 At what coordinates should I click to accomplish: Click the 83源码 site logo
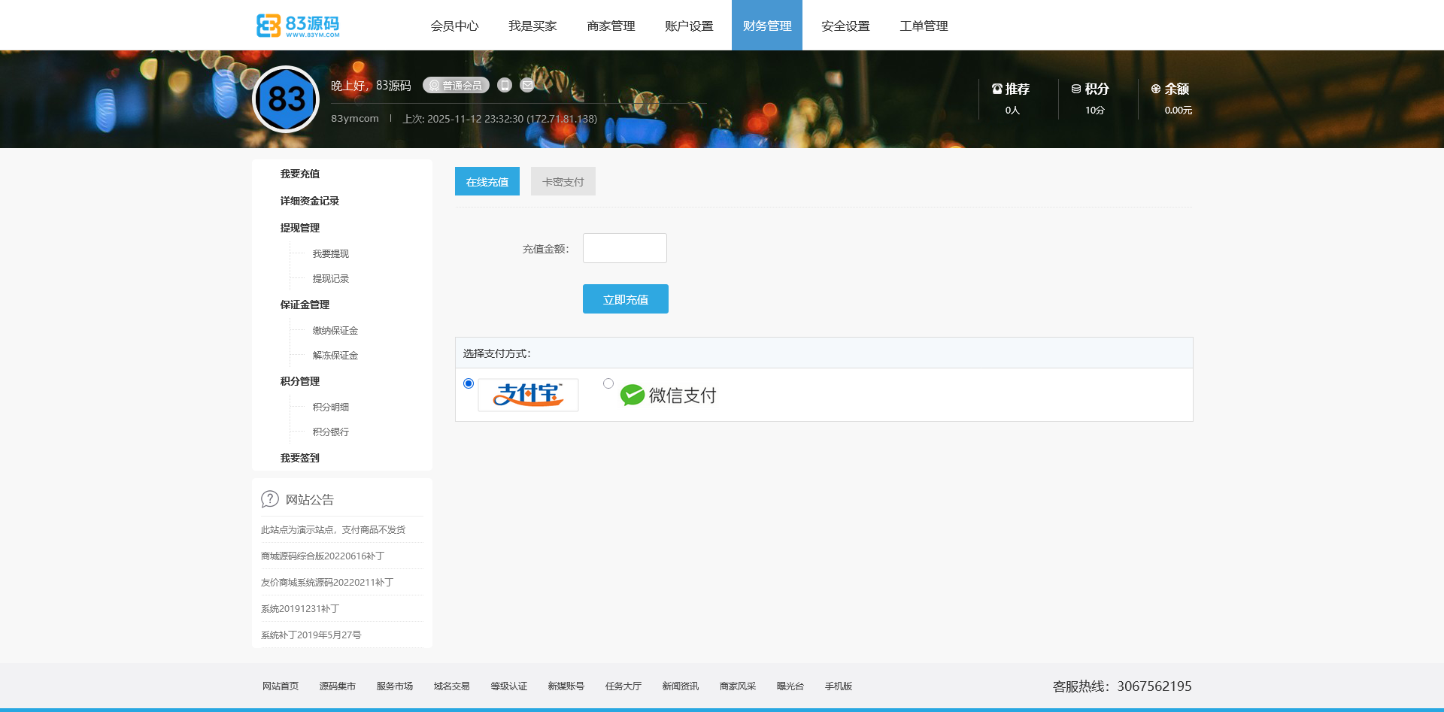298,25
